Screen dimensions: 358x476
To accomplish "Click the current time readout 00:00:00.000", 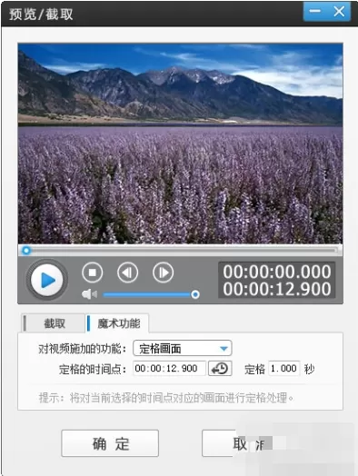I will (x=276, y=272).
